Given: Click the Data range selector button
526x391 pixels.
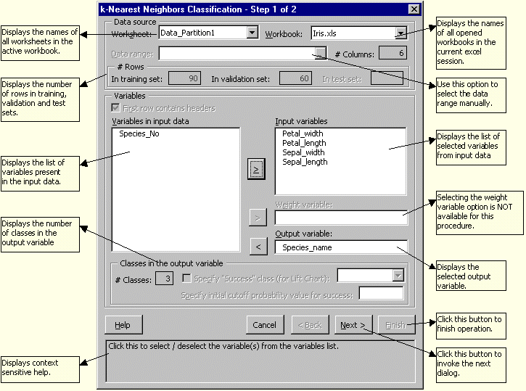Looking at the screenshot, I should [x=320, y=54].
